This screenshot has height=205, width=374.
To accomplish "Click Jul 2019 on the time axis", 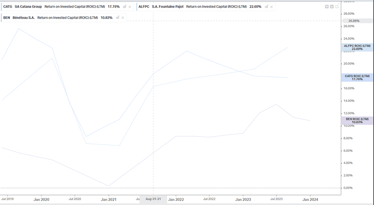I will pos(8,199).
